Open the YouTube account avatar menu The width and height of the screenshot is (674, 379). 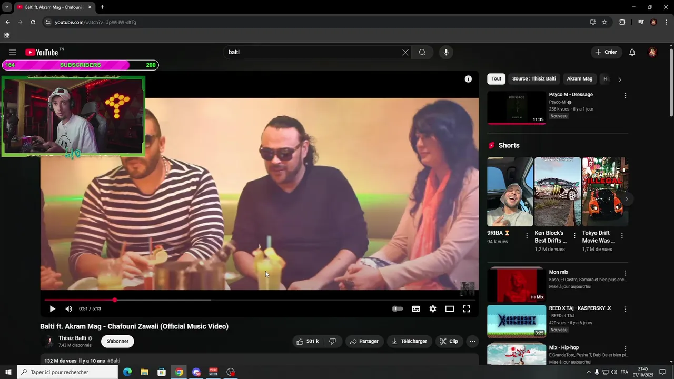[x=652, y=52]
